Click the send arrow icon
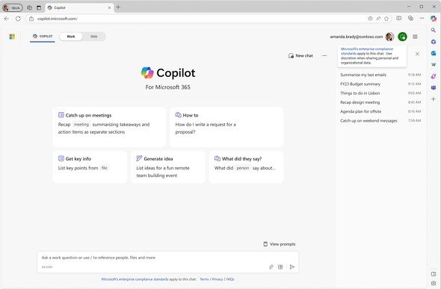 click(292, 267)
